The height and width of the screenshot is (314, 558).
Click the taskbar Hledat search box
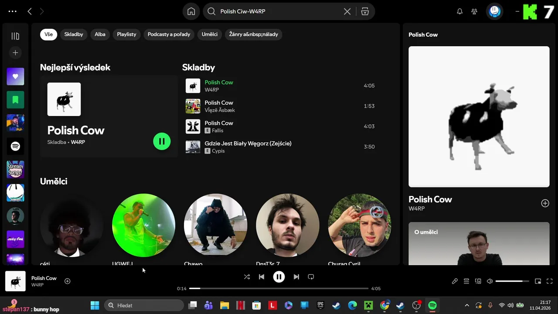click(144, 305)
